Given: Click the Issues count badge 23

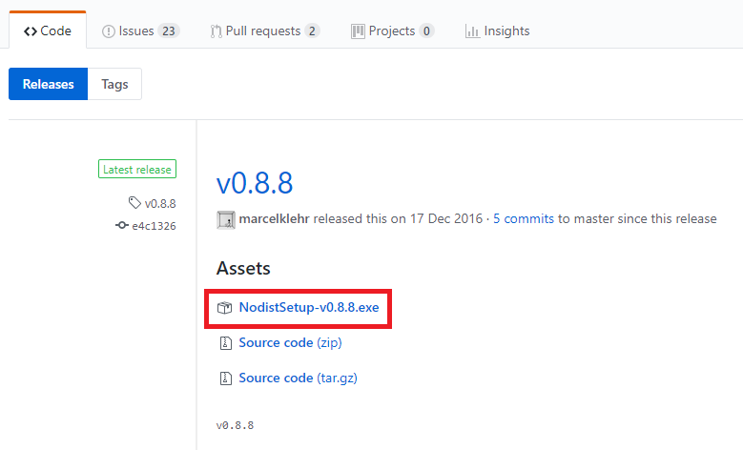Looking at the screenshot, I should click(x=169, y=31).
